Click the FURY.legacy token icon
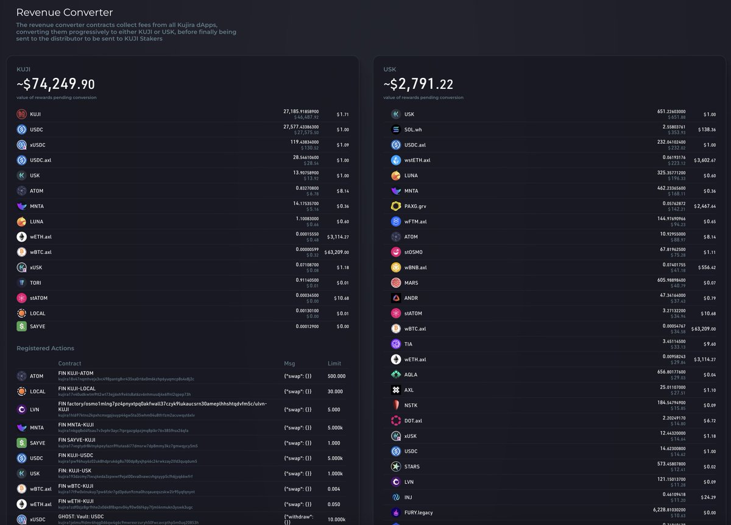This screenshot has width=731, height=525. [395, 512]
